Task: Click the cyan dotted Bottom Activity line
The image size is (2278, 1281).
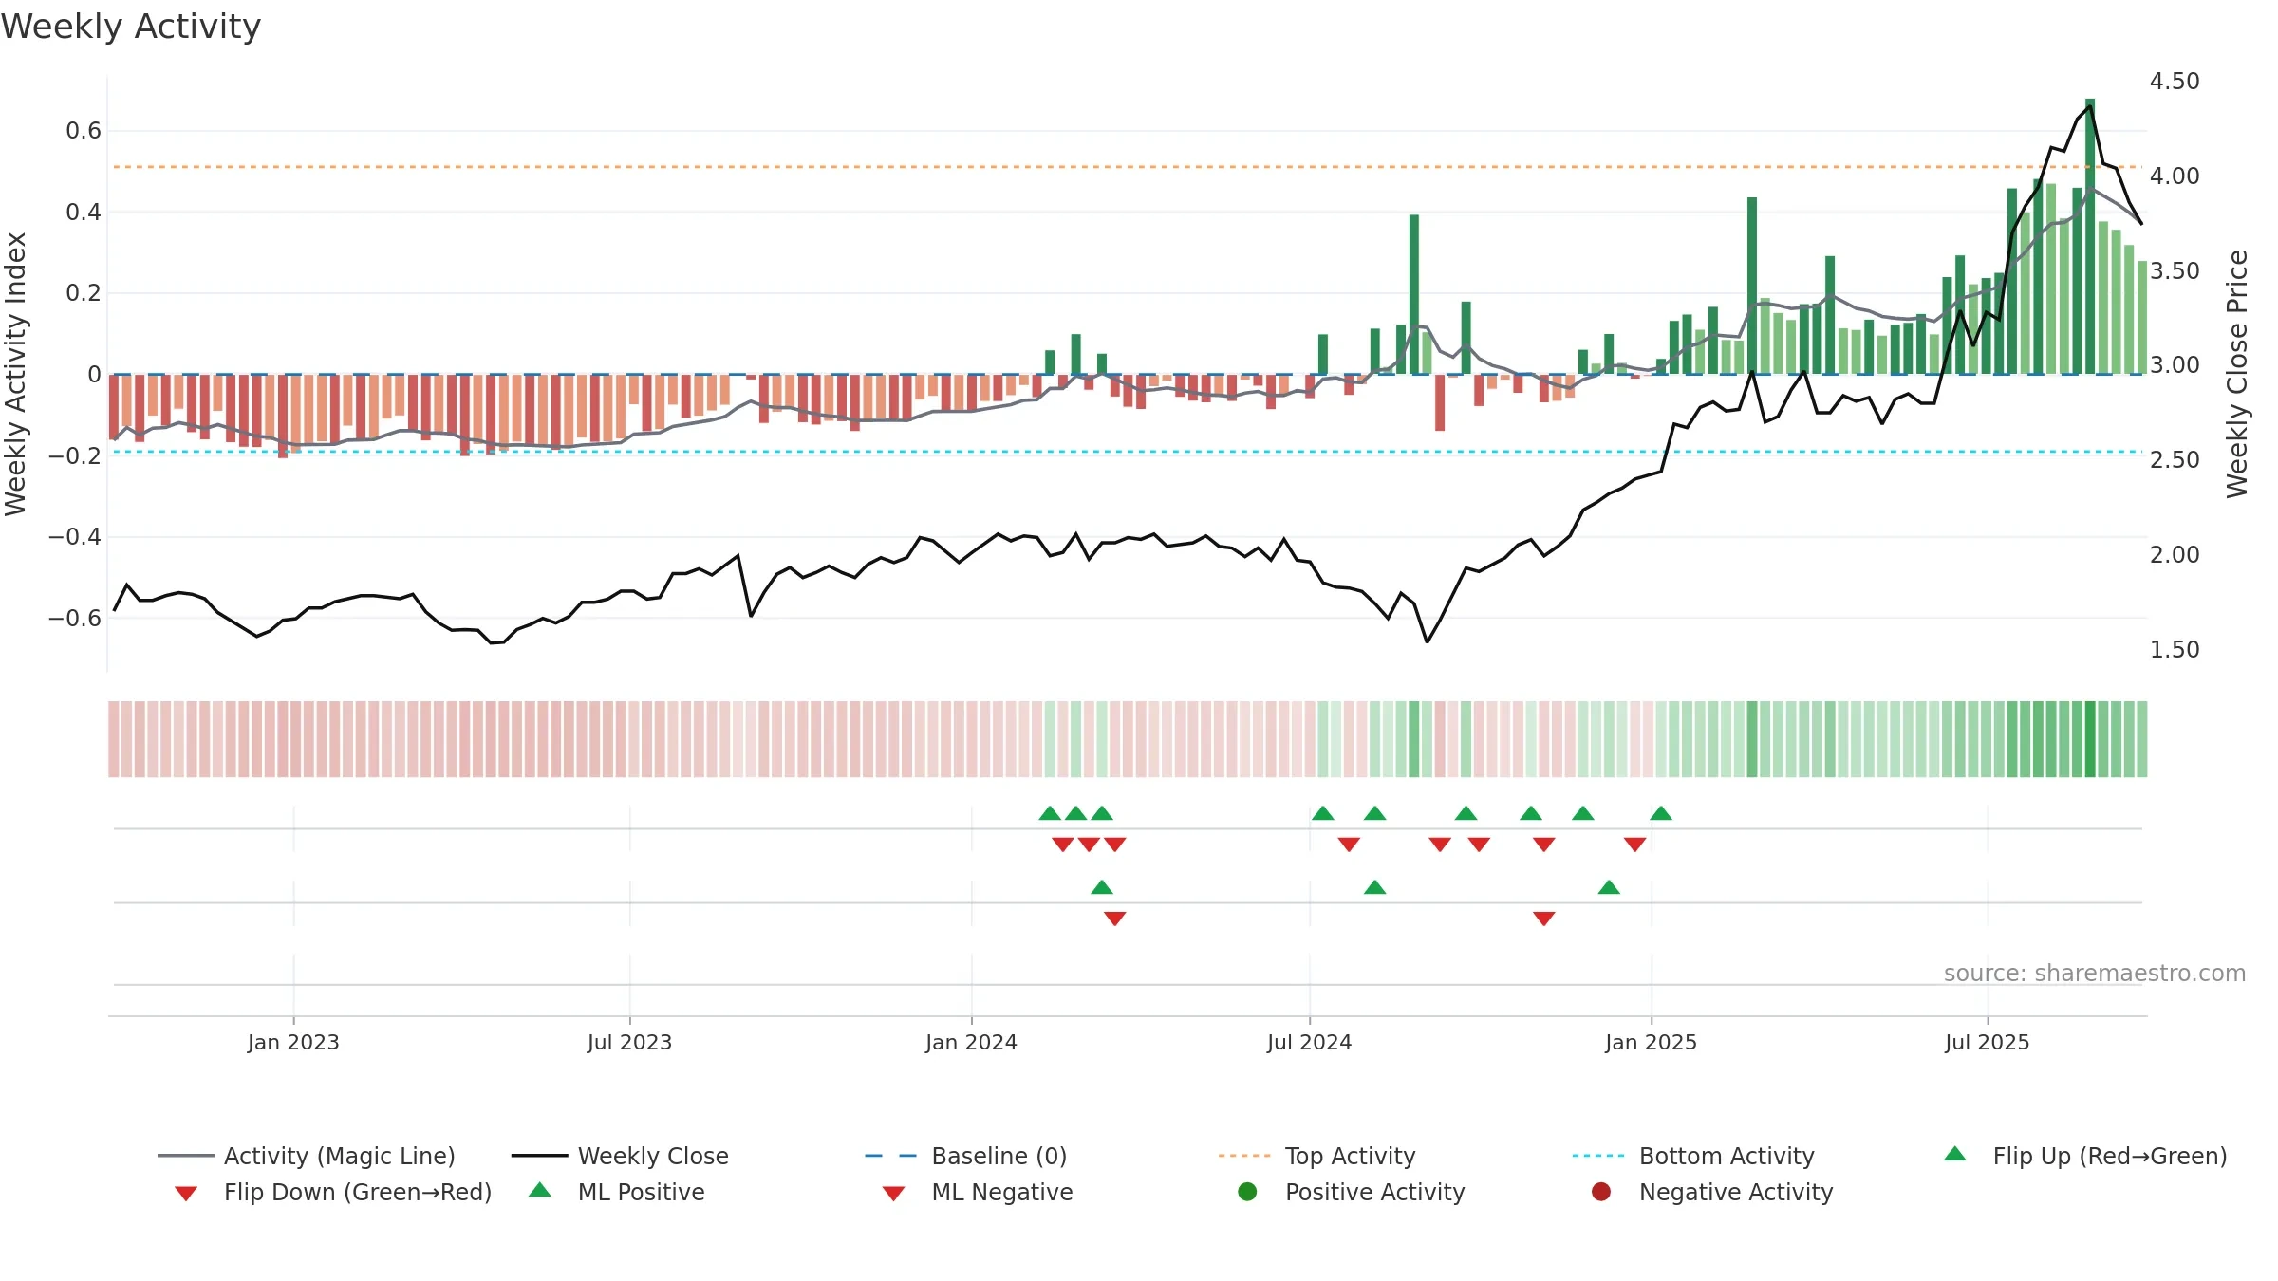Action: pos(1127,452)
